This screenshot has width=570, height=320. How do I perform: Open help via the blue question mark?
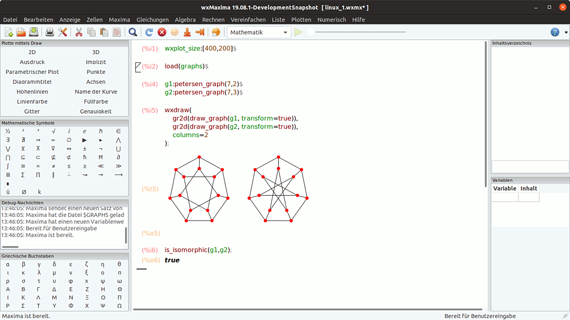coord(554,32)
